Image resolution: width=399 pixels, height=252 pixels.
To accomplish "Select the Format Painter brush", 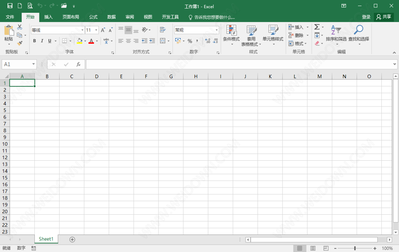I will tap(20, 43).
